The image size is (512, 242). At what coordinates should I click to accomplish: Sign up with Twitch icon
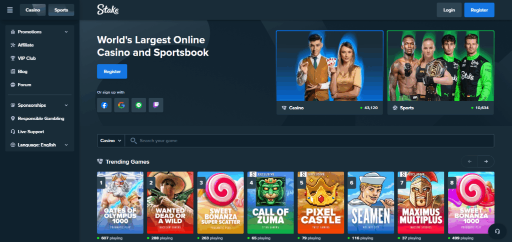point(156,105)
